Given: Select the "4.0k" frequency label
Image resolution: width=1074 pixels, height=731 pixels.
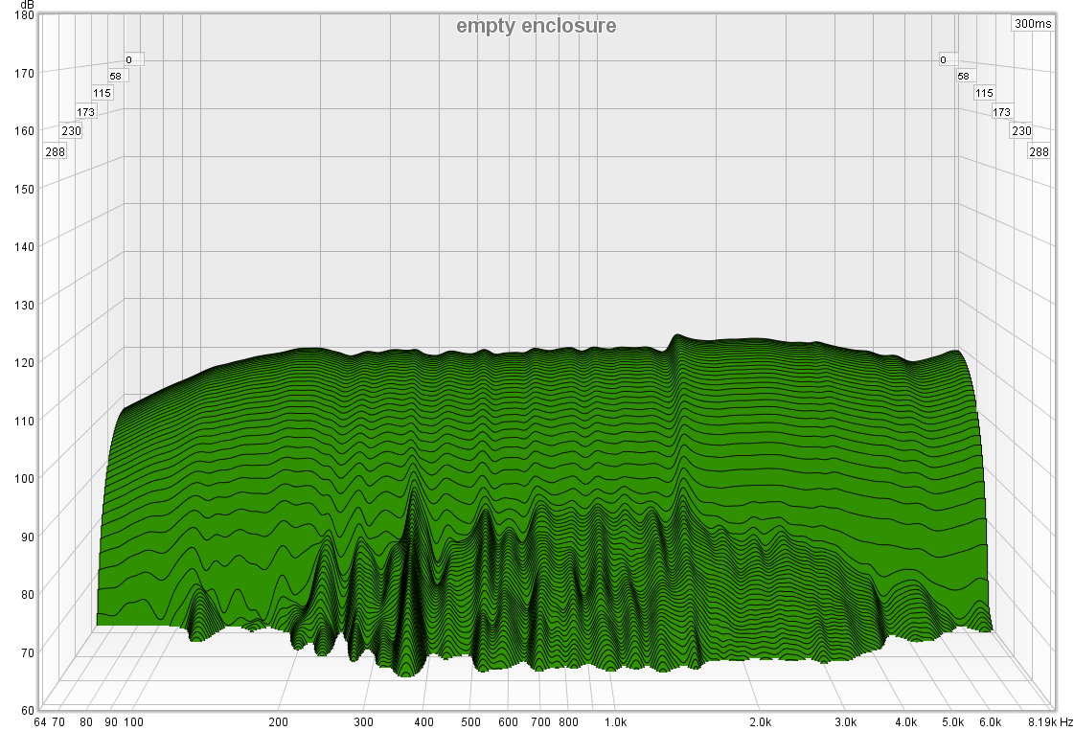Looking at the screenshot, I should coord(906,722).
